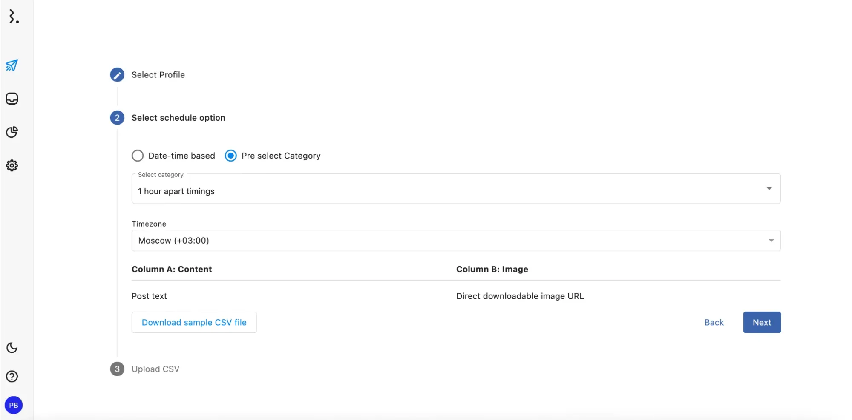Click Download sample CSV file button

[194, 322]
